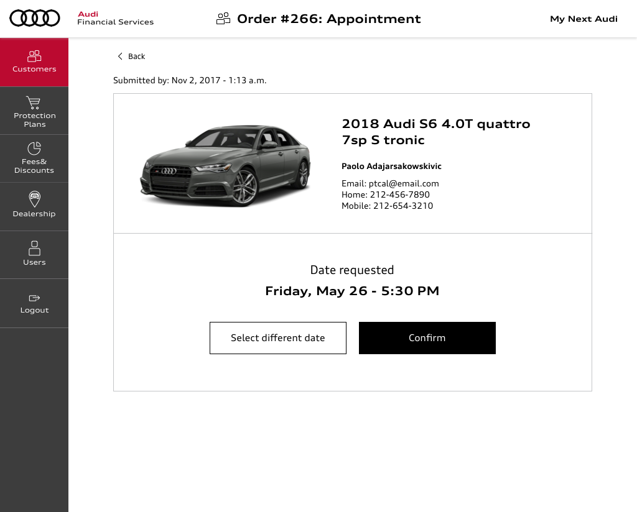Screen dimensions: 637x512
Task: Select Logout menu label
Action: point(35,310)
